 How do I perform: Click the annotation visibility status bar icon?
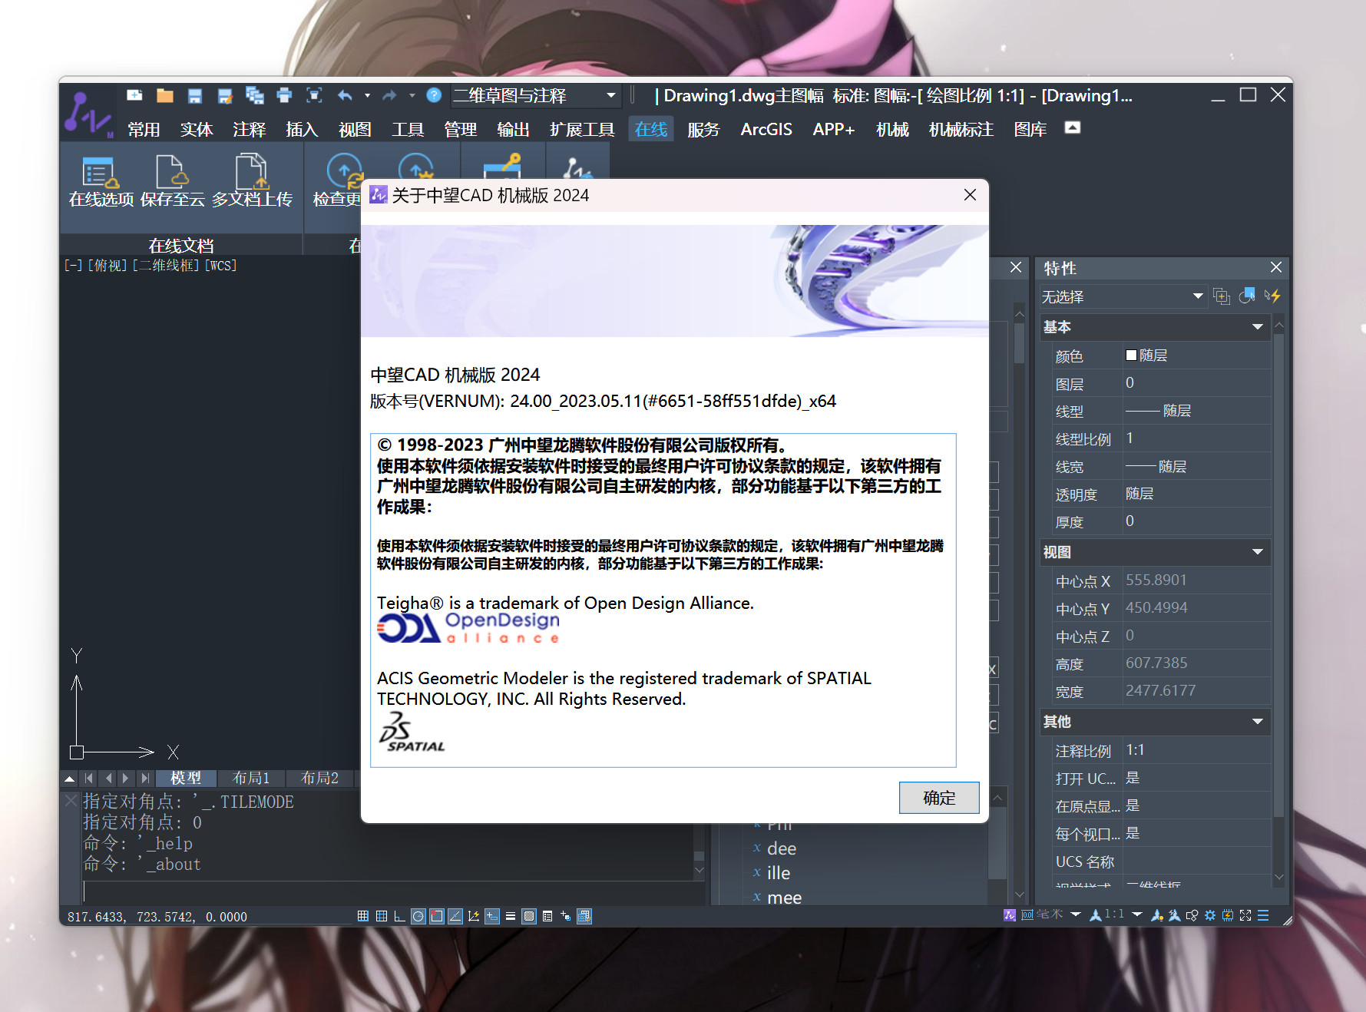[1157, 915]
